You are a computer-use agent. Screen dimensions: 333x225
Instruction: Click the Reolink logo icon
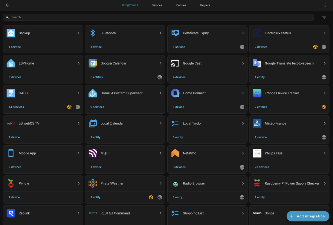coord(11,213)
